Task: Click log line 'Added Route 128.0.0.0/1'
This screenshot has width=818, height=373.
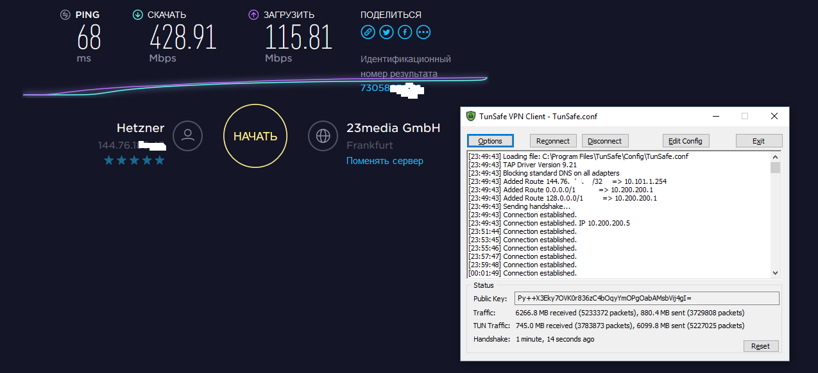Action: [x=563, y=198]
